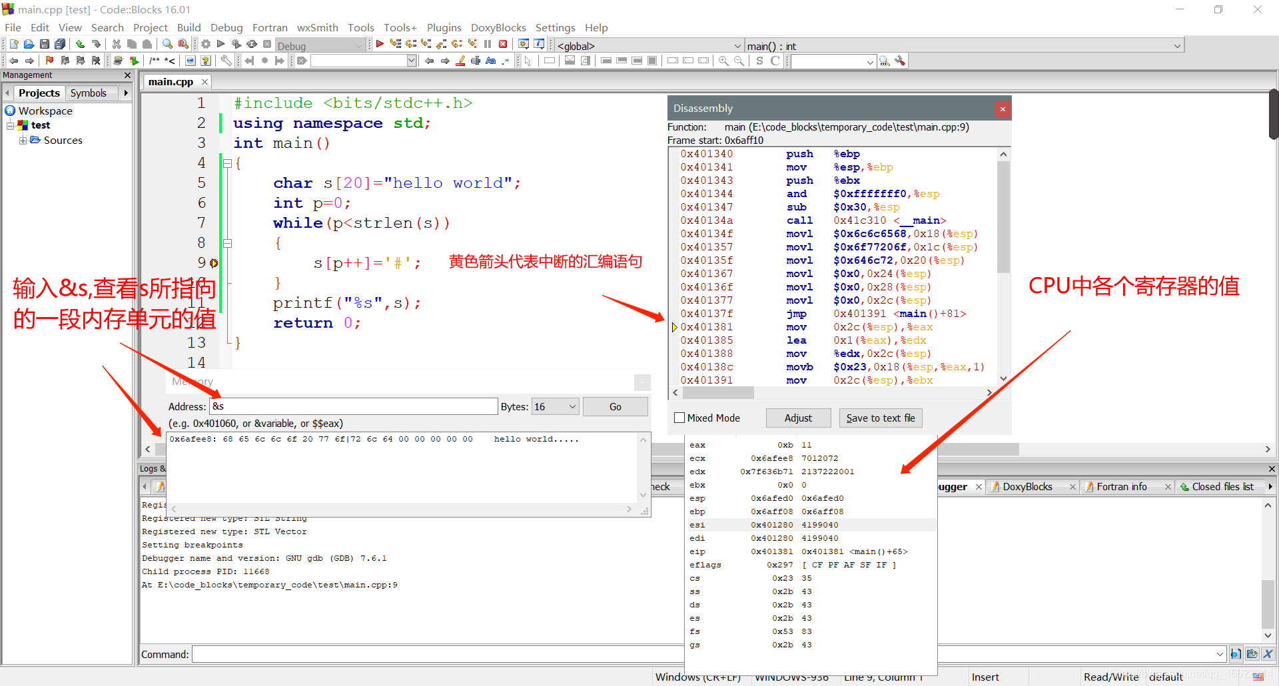Screen dimensions: 1279x686
Task: Collapse code fold at line 8
Action: click(227, 243)
